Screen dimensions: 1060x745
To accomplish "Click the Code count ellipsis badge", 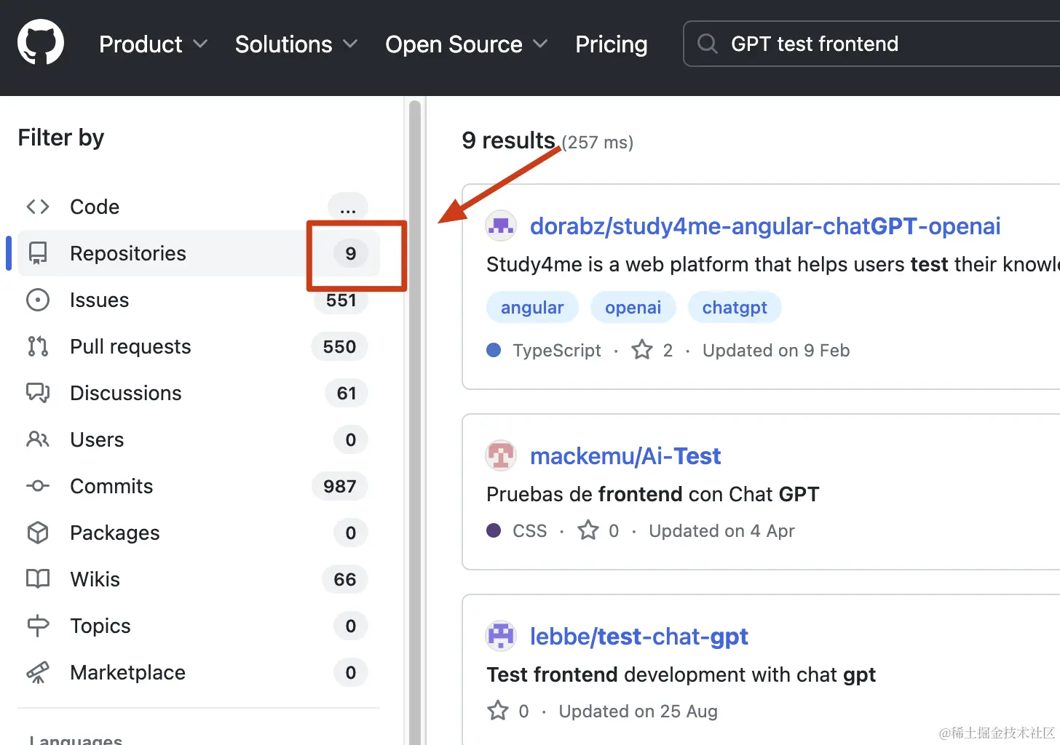I will (x=348, y=207).
